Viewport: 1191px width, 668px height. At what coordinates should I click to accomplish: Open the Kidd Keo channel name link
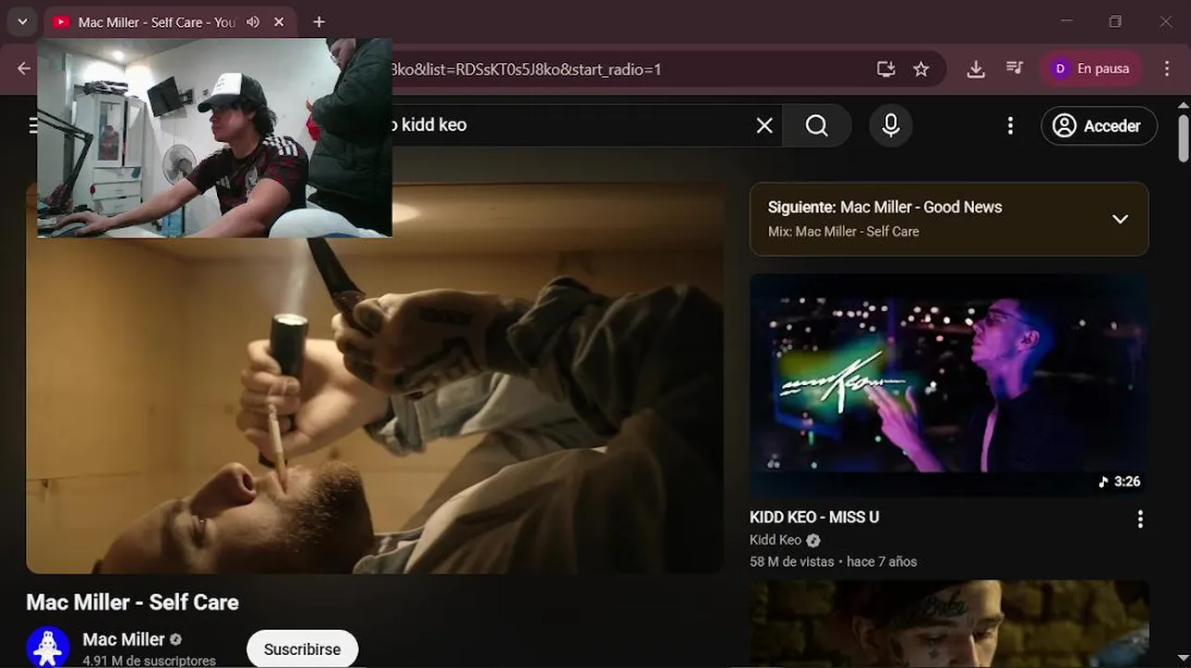pos(775,540)
